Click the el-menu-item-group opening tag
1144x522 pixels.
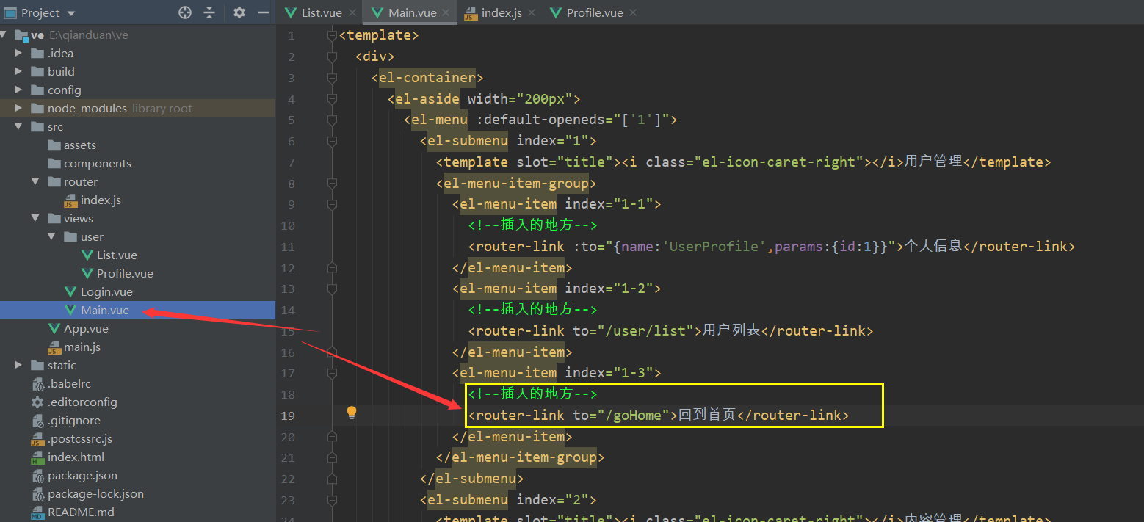[x=517, y=183]
